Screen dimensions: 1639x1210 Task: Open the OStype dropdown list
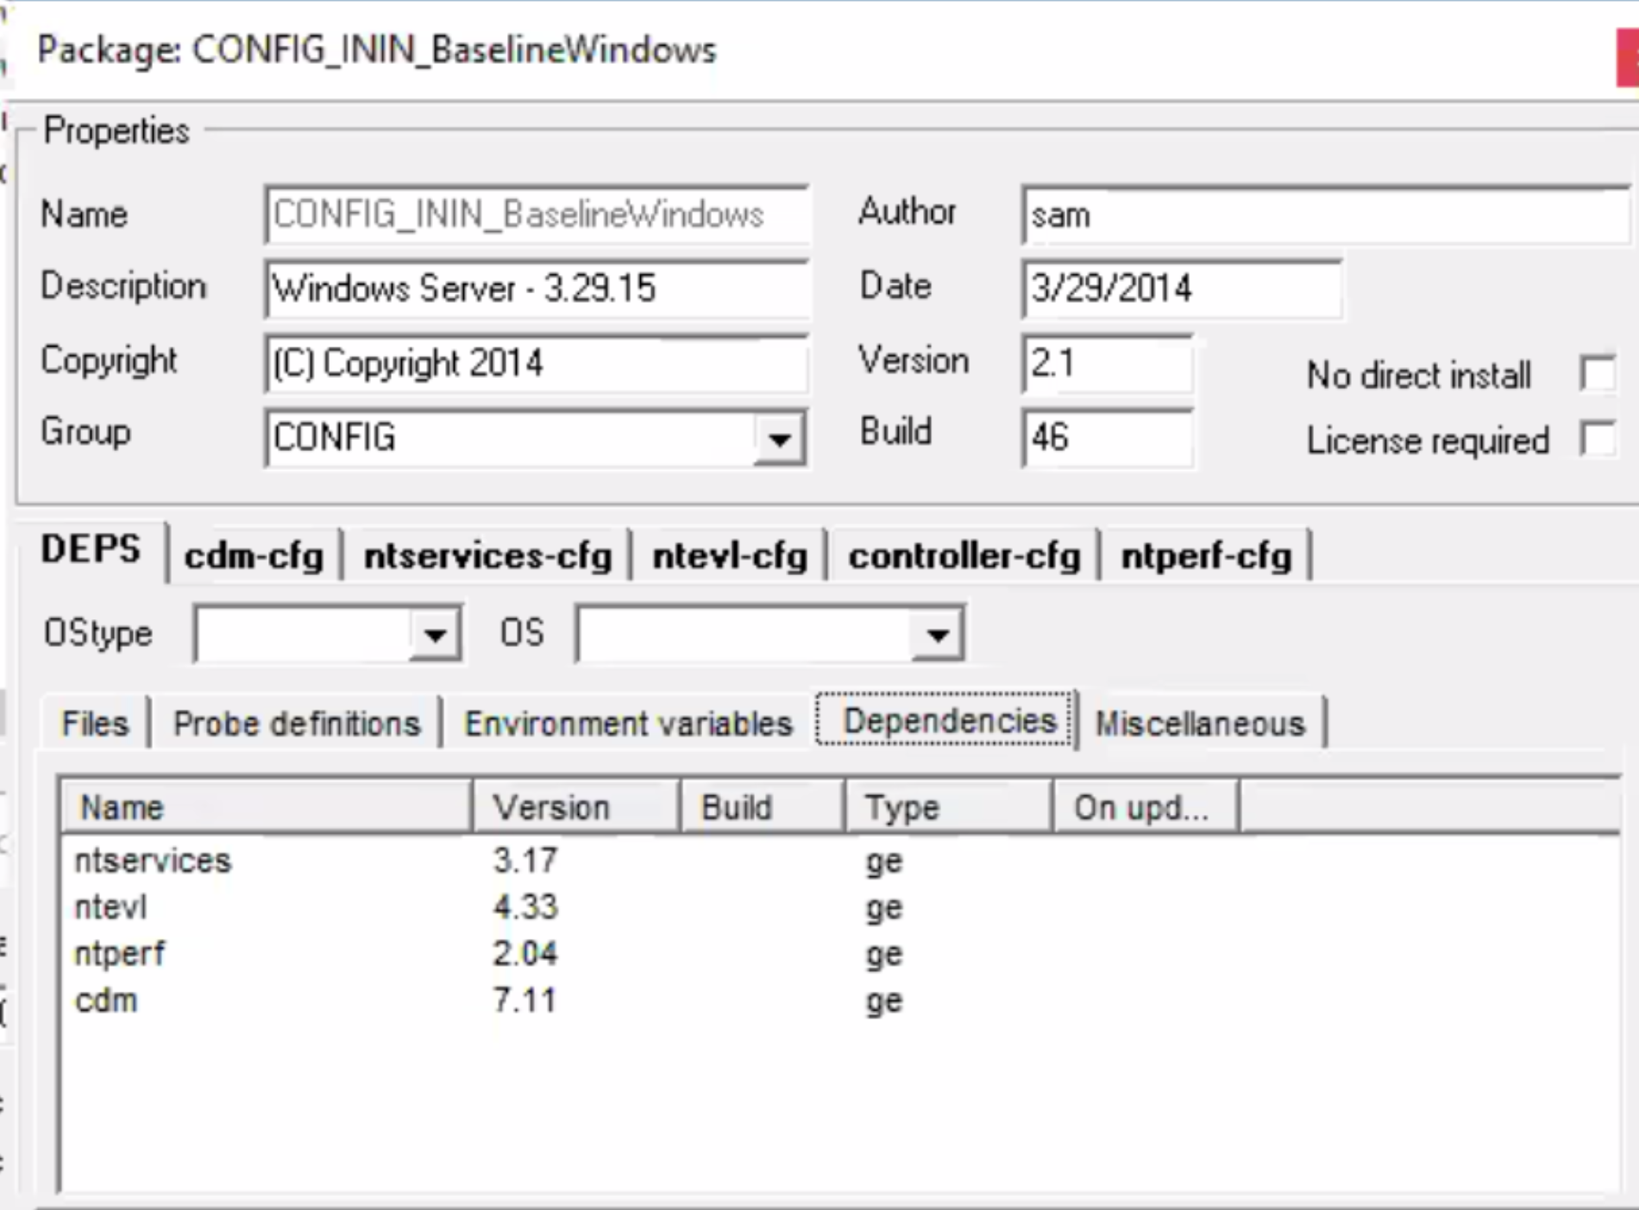point(435,635)
